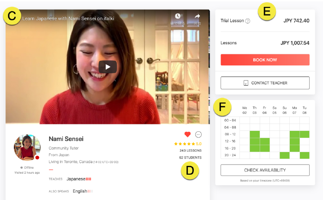Click the BOOK NOW button
This screenshot has width=323, height=200.
265,60
